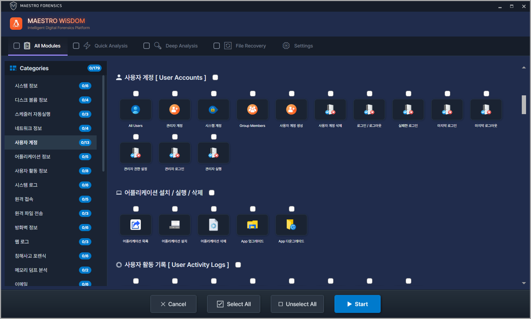Click the 어플리케이션 삭제 file icon
Viewport: 531px width, 319px height.
[213, 225]
